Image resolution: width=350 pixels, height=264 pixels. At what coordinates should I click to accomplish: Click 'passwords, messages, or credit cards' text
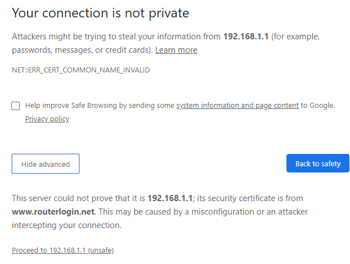point(80,50)
